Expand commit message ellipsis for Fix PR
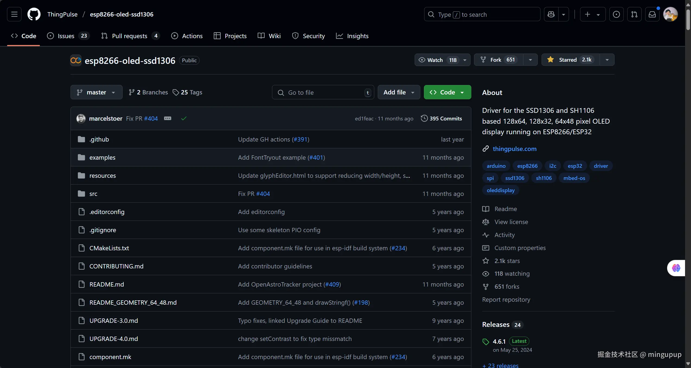 168,119
